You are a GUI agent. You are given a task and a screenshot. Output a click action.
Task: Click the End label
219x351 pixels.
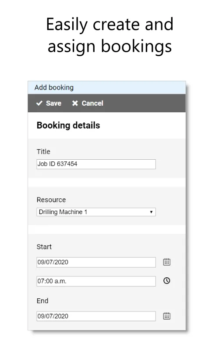[42, 301]
